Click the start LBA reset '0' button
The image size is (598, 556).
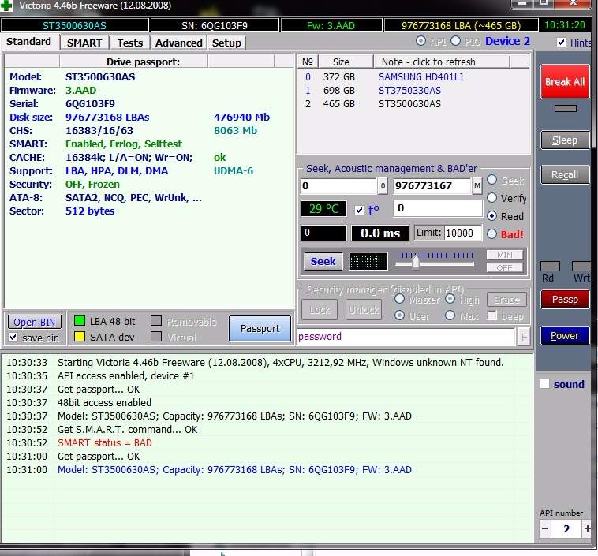[383, 186]
